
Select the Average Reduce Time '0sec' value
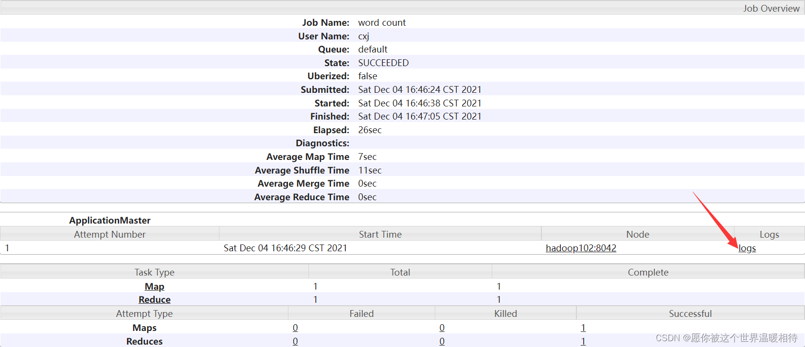click(367, 197)
